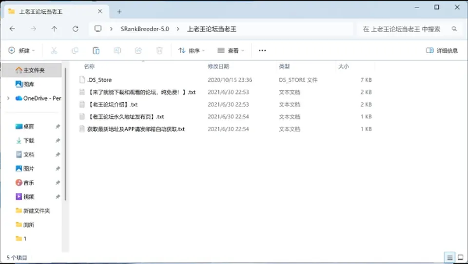
Task: Go up one folder level
Action: coord(54,29)
